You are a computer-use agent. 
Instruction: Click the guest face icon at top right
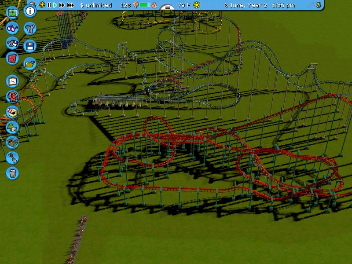click(x=319, y=5)
